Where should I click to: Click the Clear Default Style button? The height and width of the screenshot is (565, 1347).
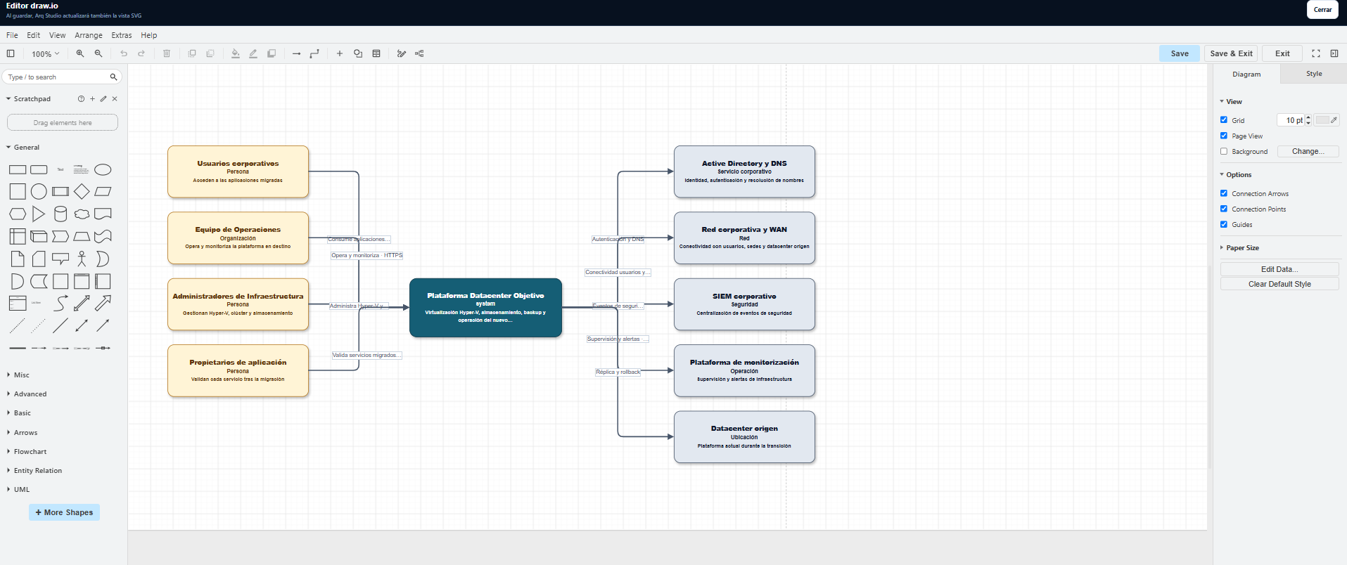click(1279, 284)
